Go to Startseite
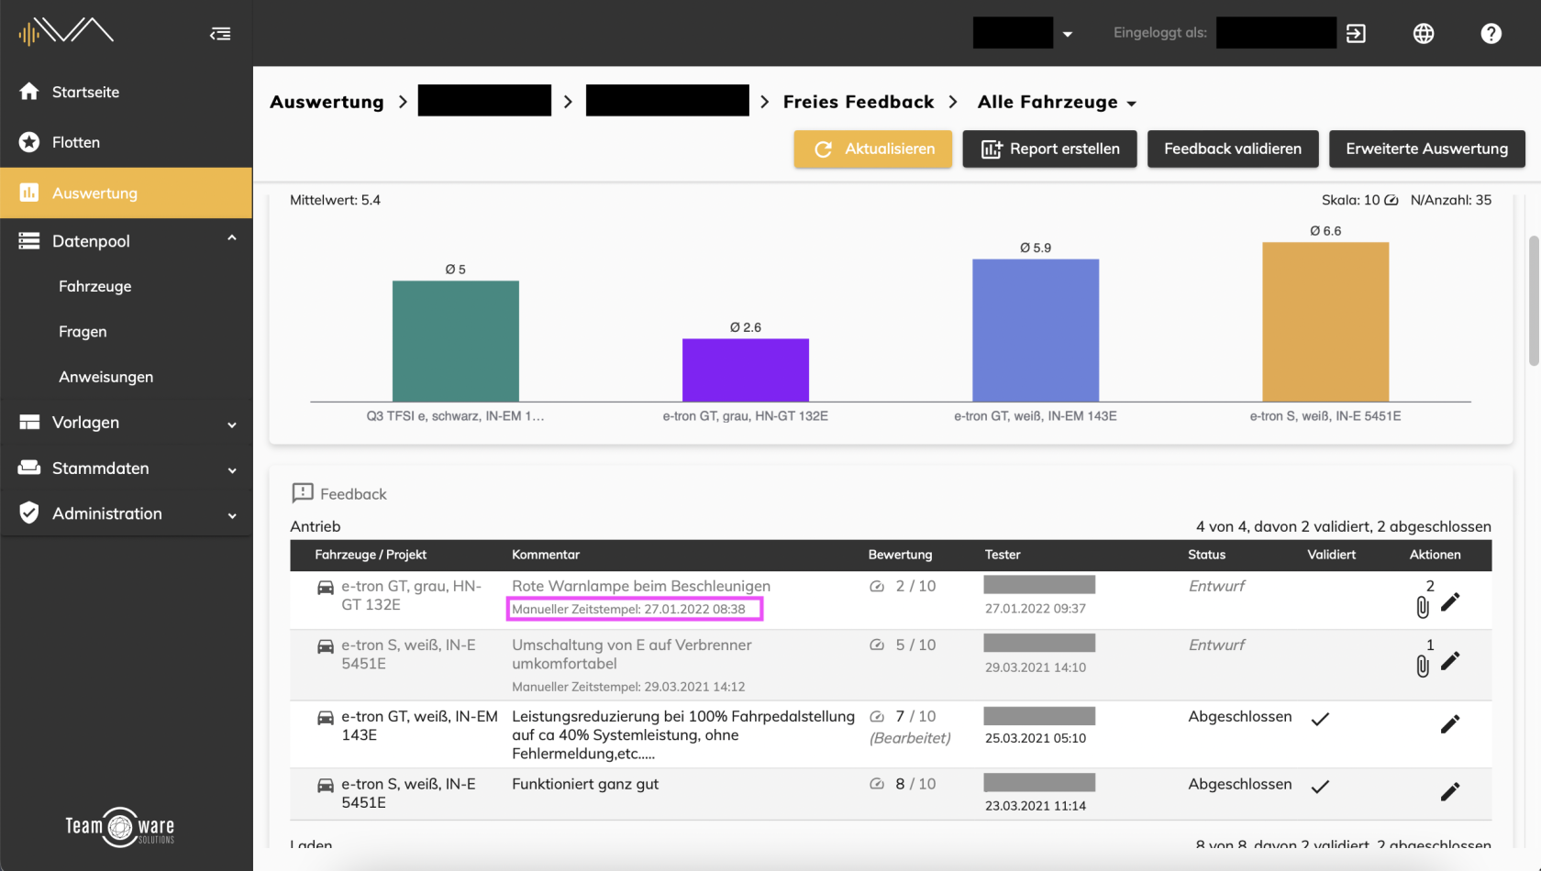The image size is (1541, 871). click(126, 92)
